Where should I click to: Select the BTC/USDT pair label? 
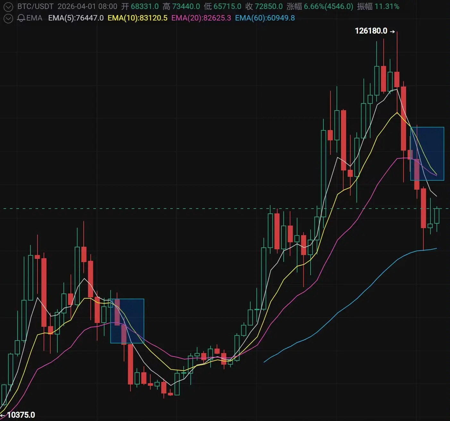coord(35,6)
